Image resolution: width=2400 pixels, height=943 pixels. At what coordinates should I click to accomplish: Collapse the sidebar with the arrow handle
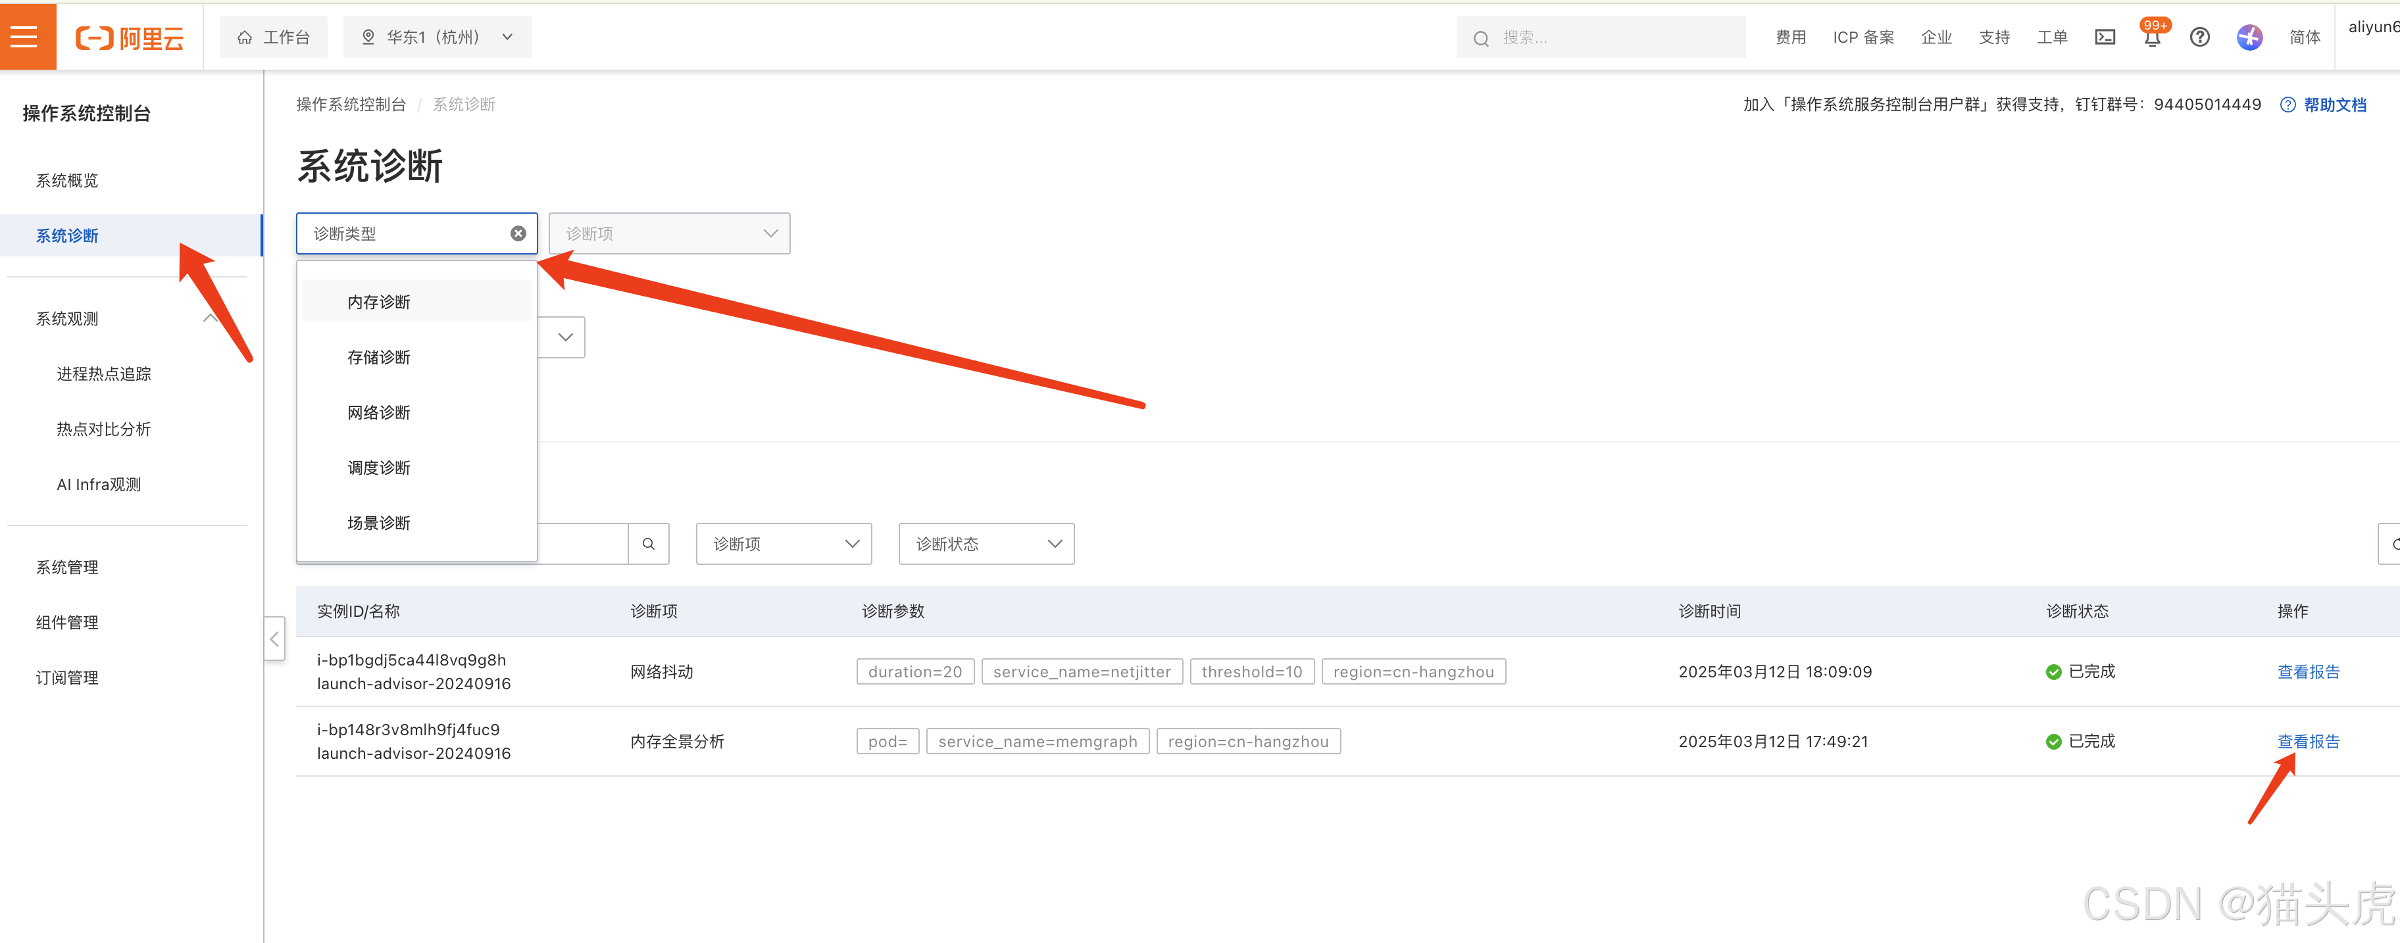[274, 639]
